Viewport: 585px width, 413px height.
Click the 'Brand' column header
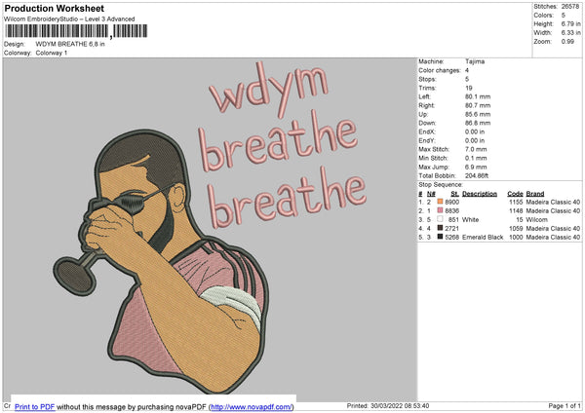pos(535,194)
